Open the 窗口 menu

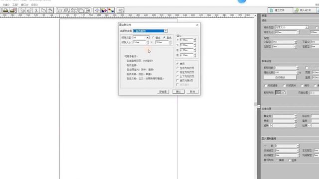click(x=25, y=4)
